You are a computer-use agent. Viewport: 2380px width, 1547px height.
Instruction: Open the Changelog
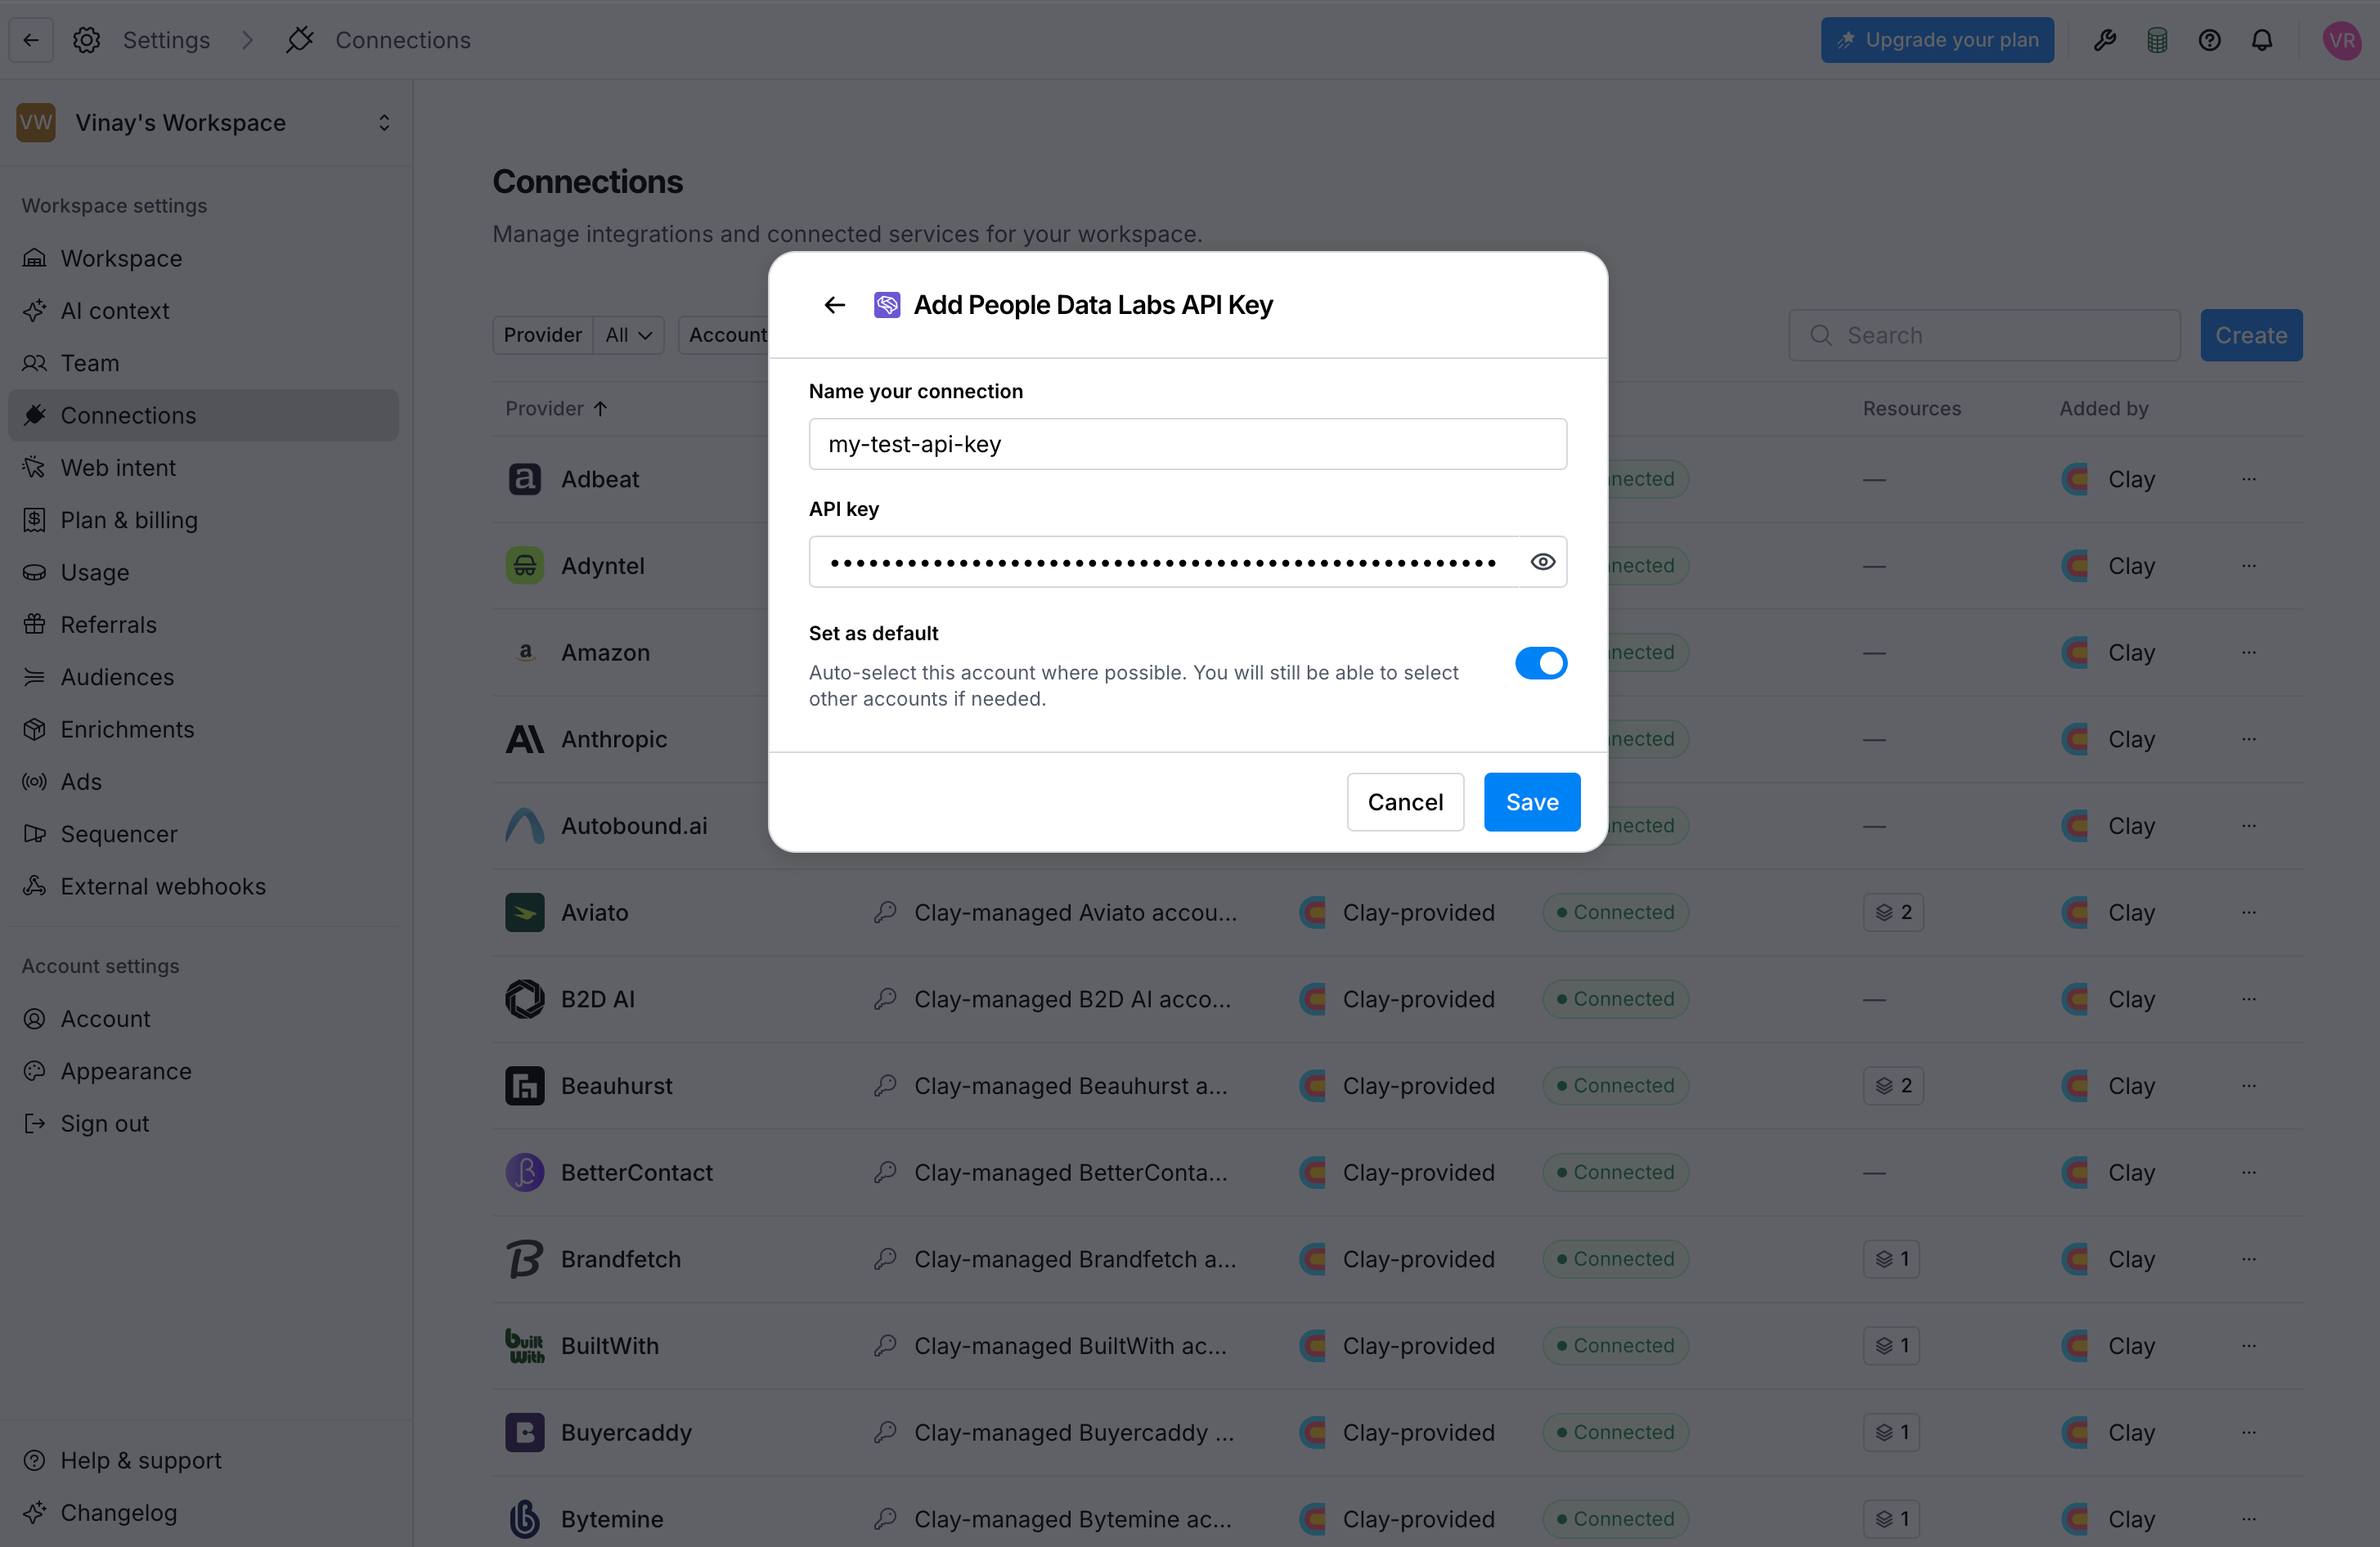(204, 1513)
